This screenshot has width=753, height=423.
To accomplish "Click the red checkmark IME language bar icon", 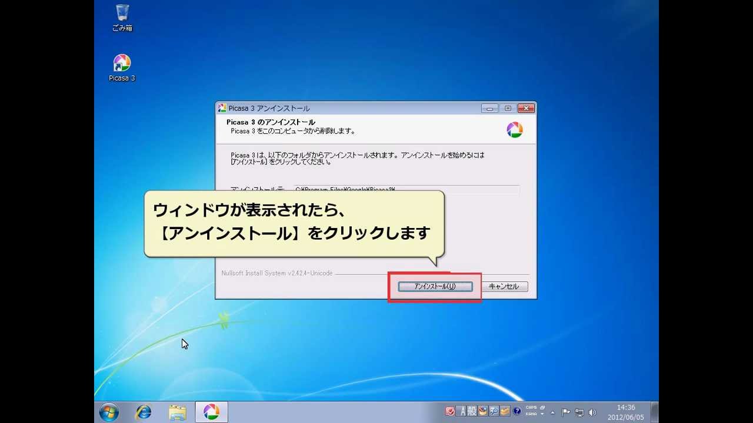I will (x=450, y=411).
